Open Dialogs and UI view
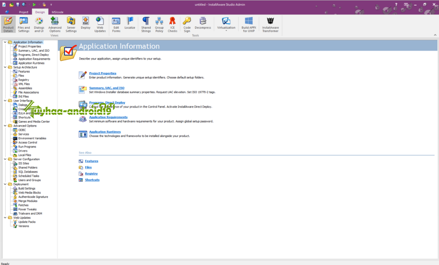The image size is (439, 265). point(39,25)
